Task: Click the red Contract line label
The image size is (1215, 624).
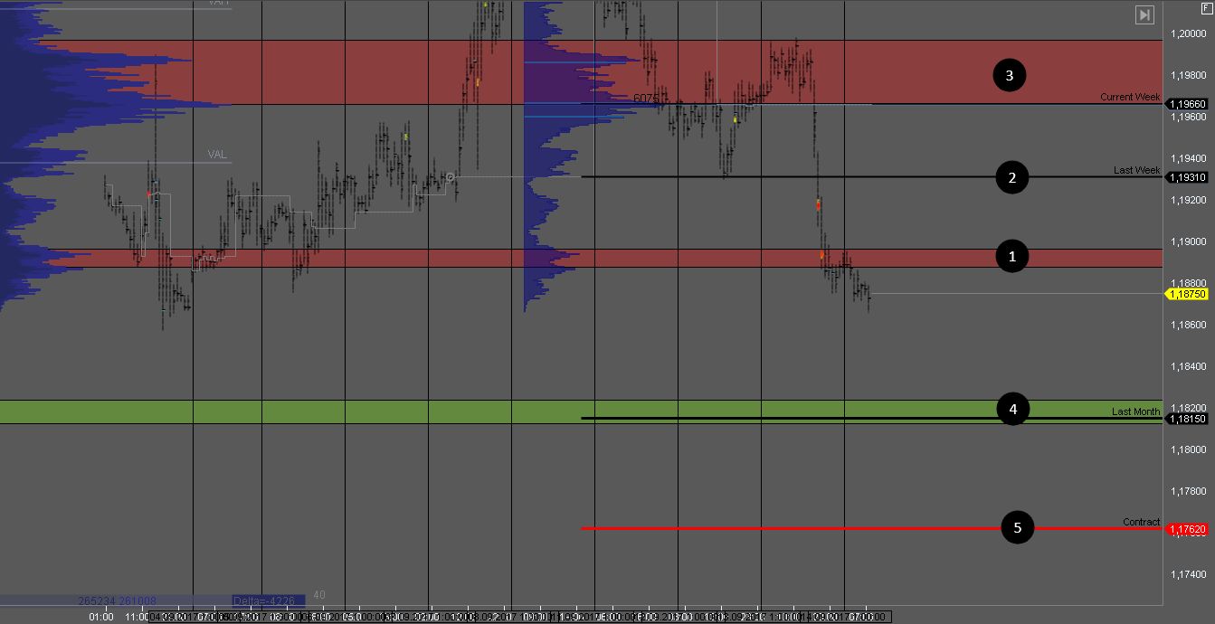Action: (x=1141, y=522)
